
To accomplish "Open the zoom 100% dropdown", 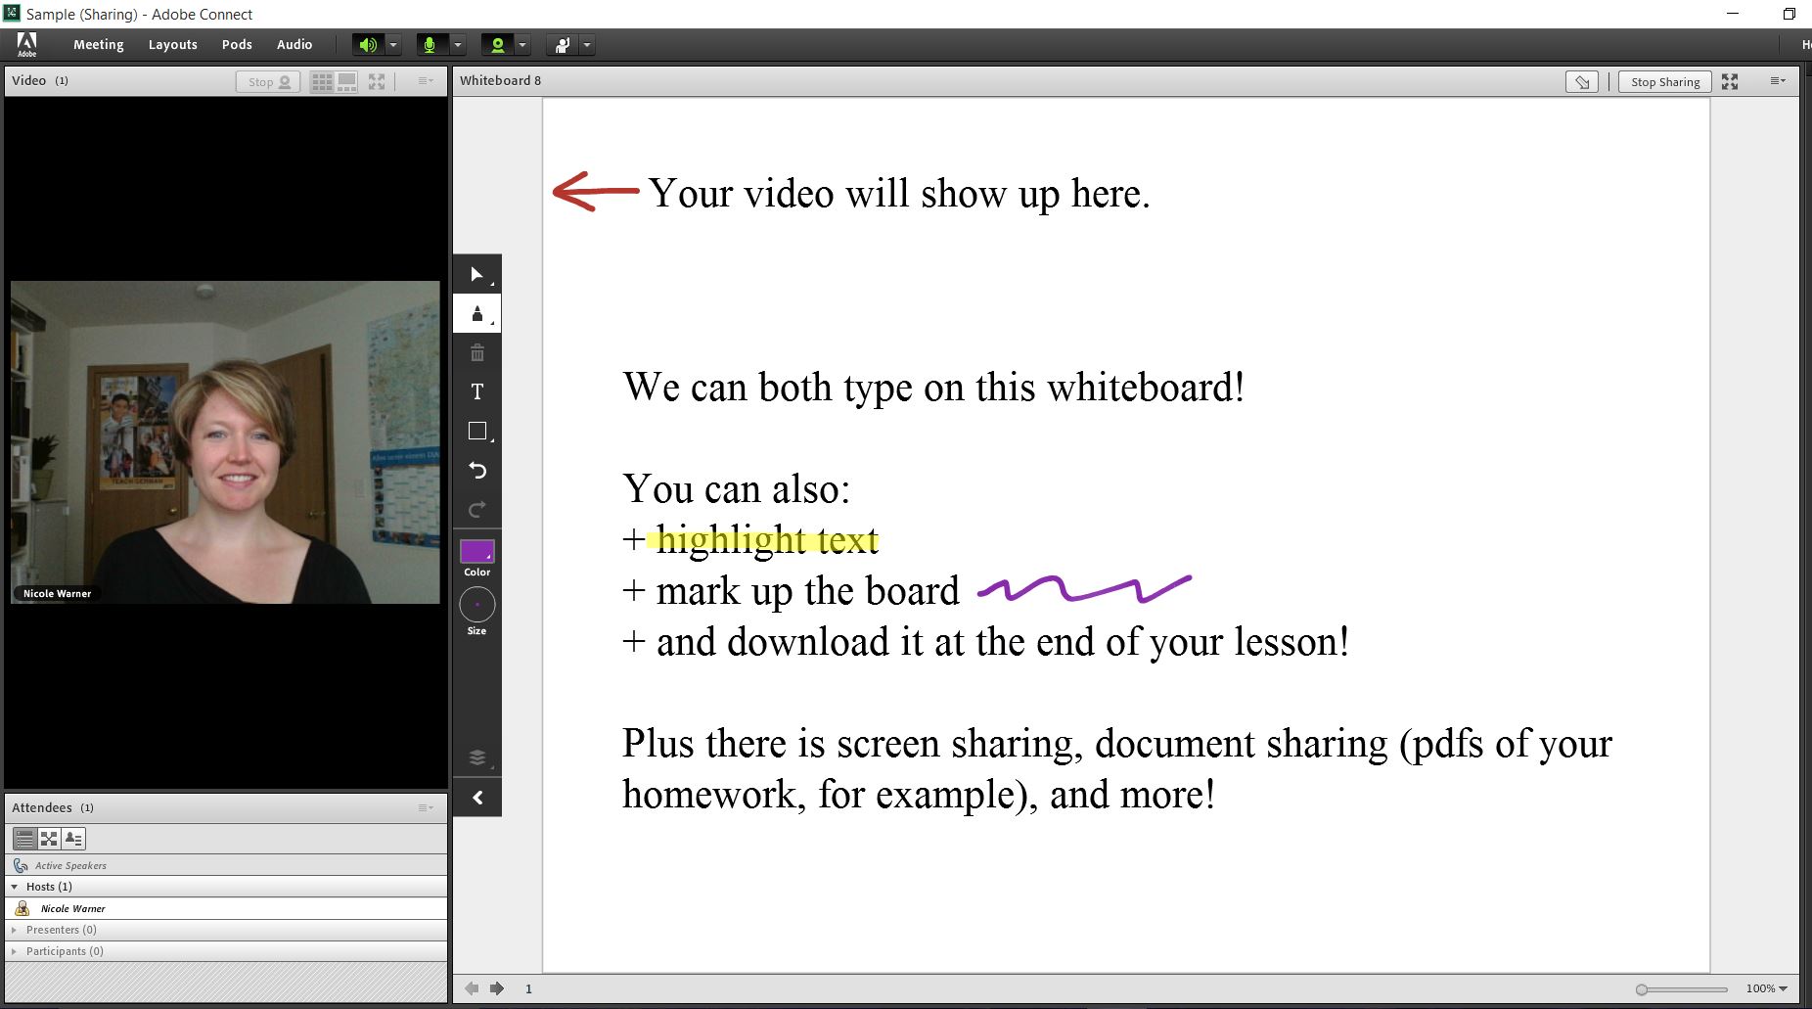I will (x=1767, y=988).
